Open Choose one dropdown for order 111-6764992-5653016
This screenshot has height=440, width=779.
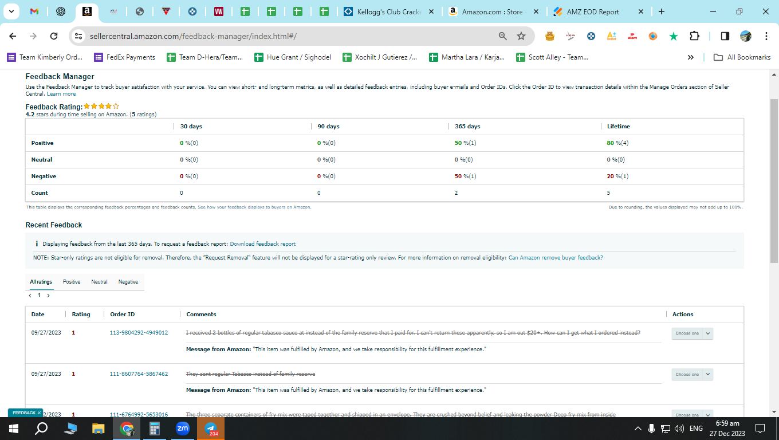pos(692,414)
